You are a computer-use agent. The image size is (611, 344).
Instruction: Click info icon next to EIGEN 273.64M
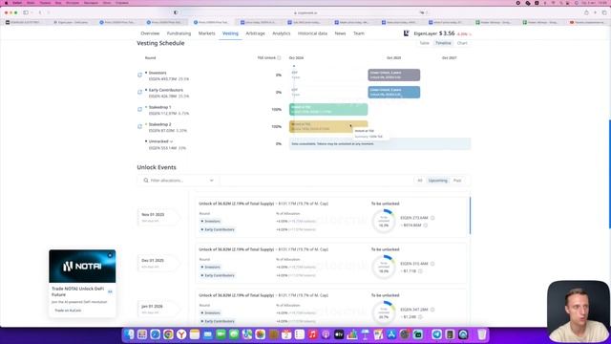(432, 218)
